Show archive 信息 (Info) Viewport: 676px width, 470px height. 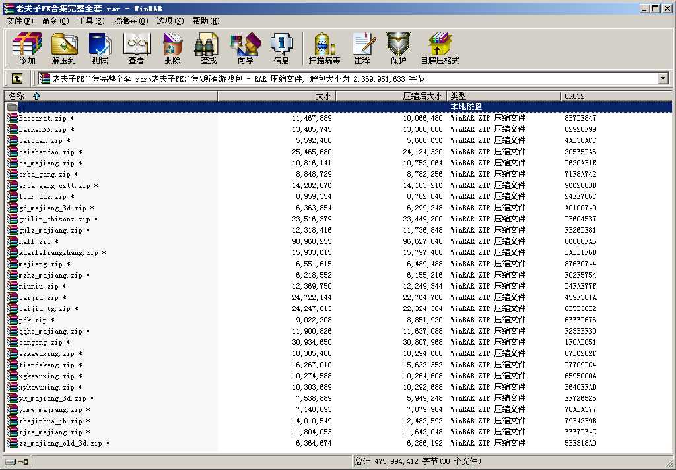(281, 48)
